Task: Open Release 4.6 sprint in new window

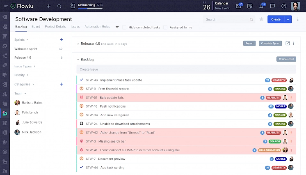Action: click(x=288, y=43)
